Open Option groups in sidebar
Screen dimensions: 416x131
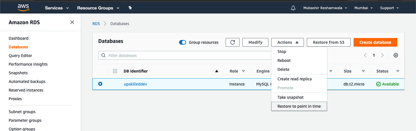click(x=22, y=129)
